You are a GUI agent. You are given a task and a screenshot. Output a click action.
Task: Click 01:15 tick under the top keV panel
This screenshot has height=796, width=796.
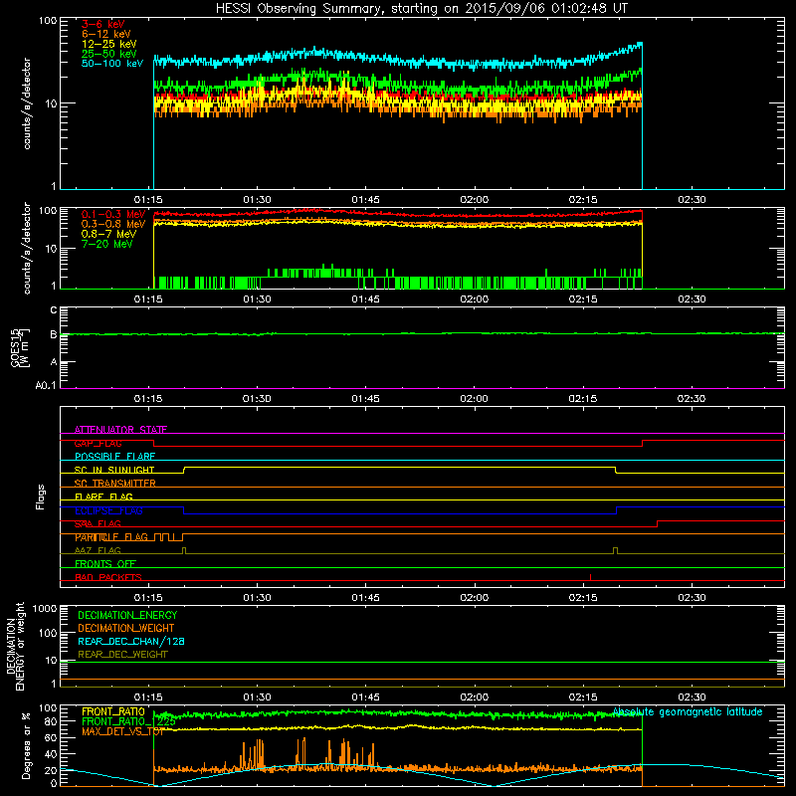148,200
